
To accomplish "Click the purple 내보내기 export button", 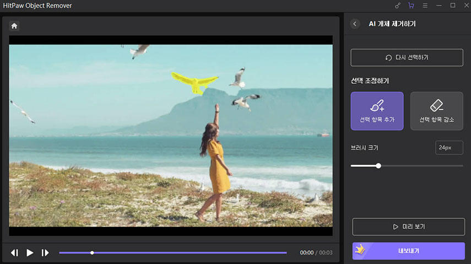I will 408,251.
